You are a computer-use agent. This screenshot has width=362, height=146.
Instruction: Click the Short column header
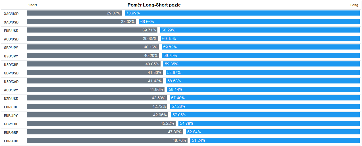tap(33, 5)
